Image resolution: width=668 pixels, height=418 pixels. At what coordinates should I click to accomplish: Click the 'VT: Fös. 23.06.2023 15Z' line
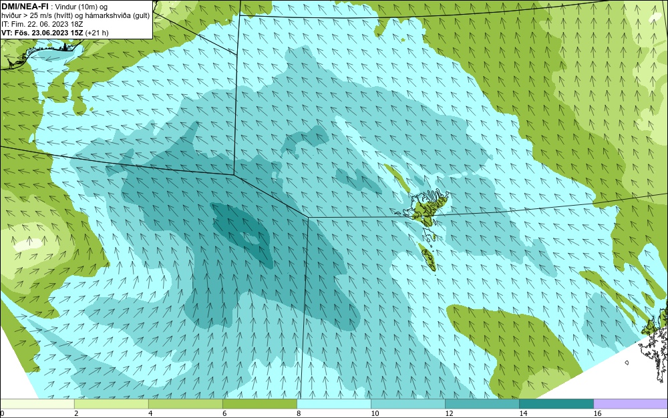point(43,33)
